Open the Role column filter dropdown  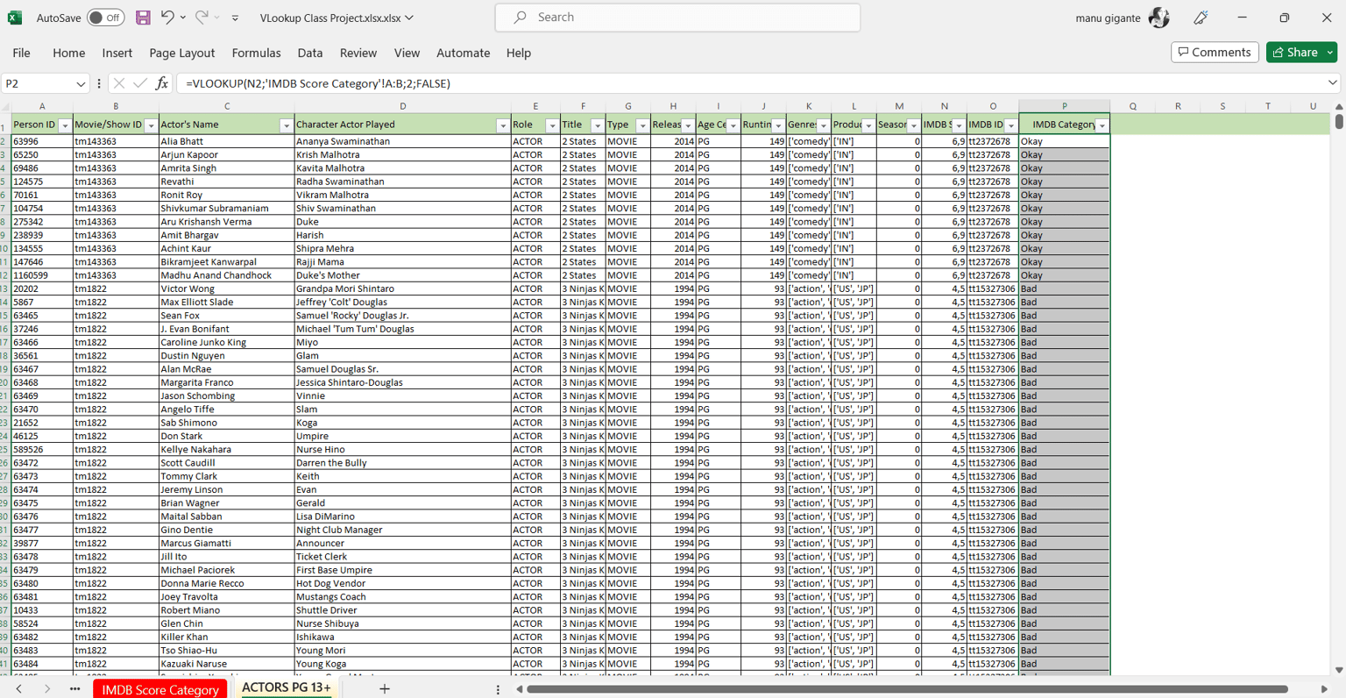click(x=552, y=125)
